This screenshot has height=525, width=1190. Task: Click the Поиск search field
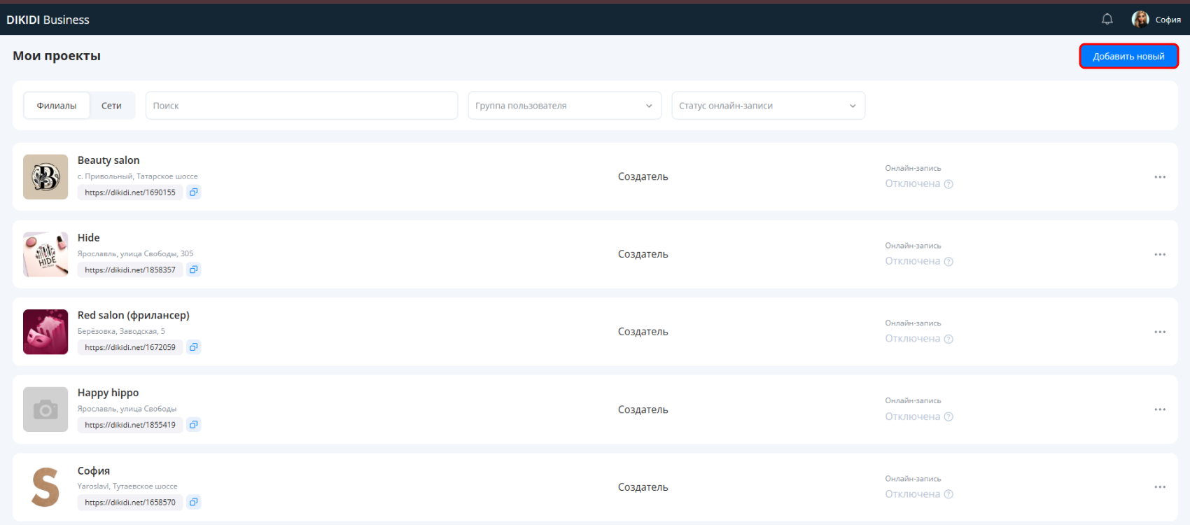click(x=302, y=106)
